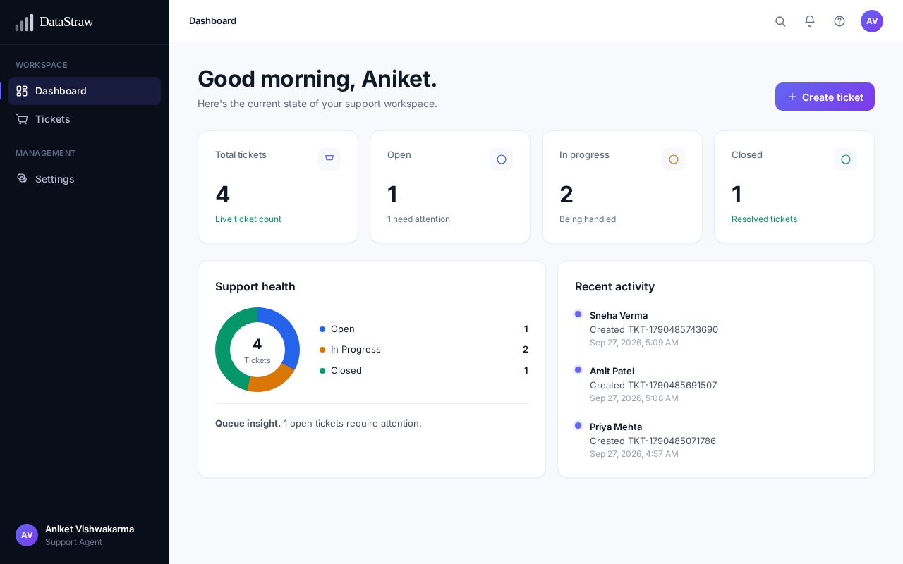The image size is (903, 564).
Task: Click the Settings gear icon in sidebar
Action: 22,178
